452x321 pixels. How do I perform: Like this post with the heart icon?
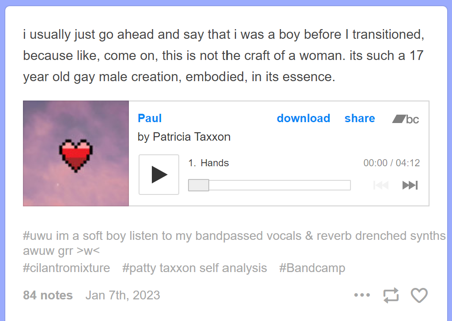pos(419,295)
